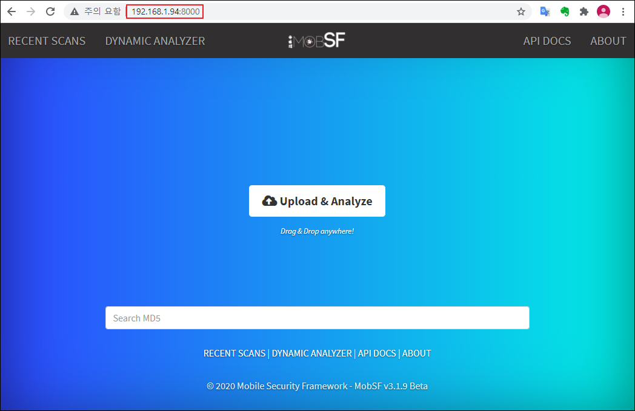The image size is (635, 411).
Task: Open API DOCS in the top navigation
Action: 547,41
